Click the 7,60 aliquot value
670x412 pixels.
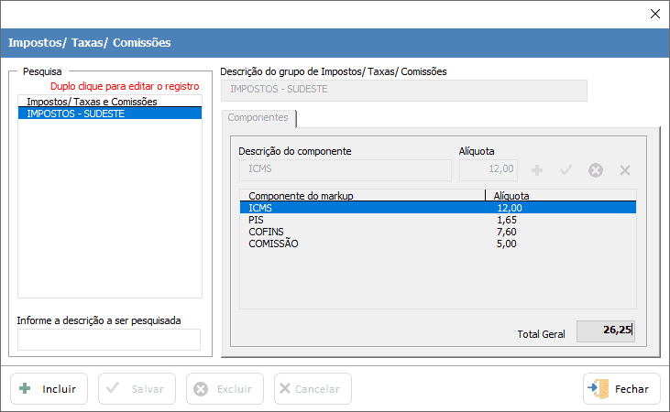point(507,232)
